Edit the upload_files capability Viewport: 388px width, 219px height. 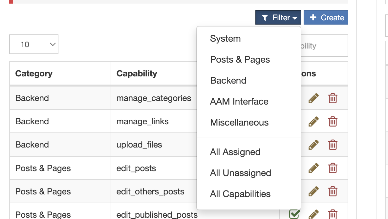(x=313, y=145)
